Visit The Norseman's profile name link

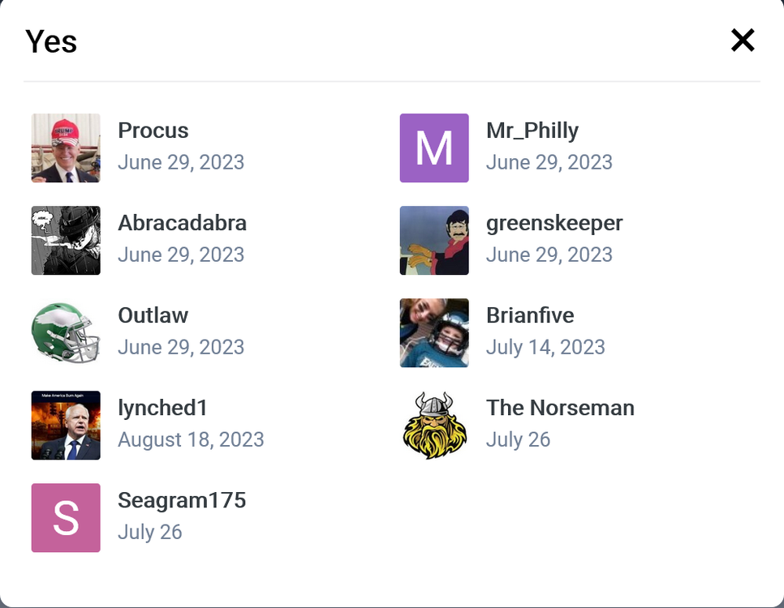(x=560, y=408)
